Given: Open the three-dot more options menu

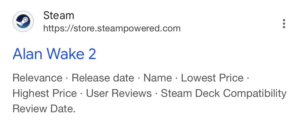Looking at the screenshot, I should (x=284, y=24).
